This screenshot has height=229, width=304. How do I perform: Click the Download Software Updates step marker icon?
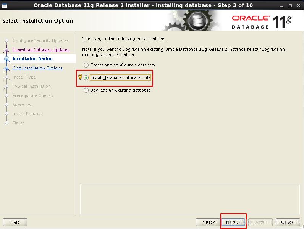tap(7, 50)
